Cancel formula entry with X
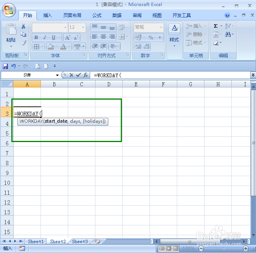Image resolution: width=256 pixels, height=253 pixels. pos(71,75)
